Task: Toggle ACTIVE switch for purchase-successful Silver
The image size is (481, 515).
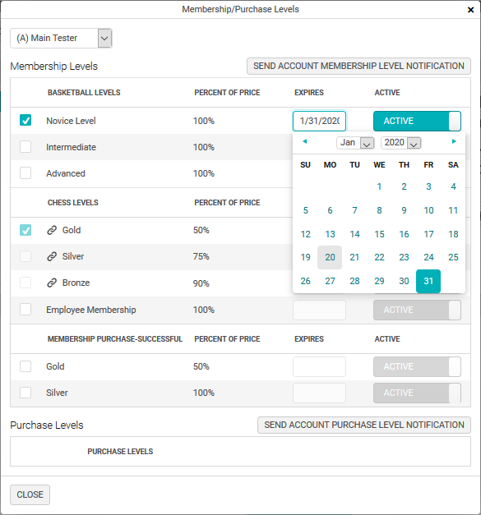Action: (x=417, y=393)
